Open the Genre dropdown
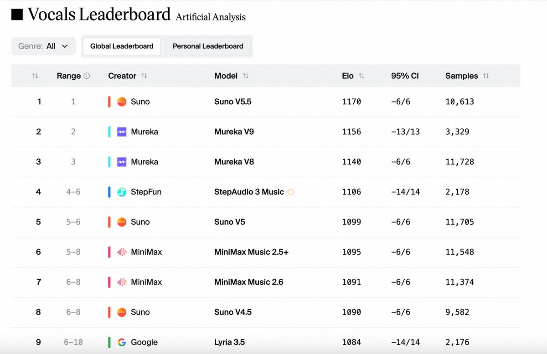 [x=43, y=46]
